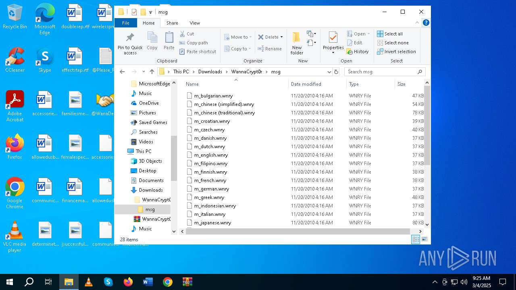Image resolution: width=516 pixels, height=290 pixels.
Task: Click Pin to Quick access icon
Action: (130, 38)
